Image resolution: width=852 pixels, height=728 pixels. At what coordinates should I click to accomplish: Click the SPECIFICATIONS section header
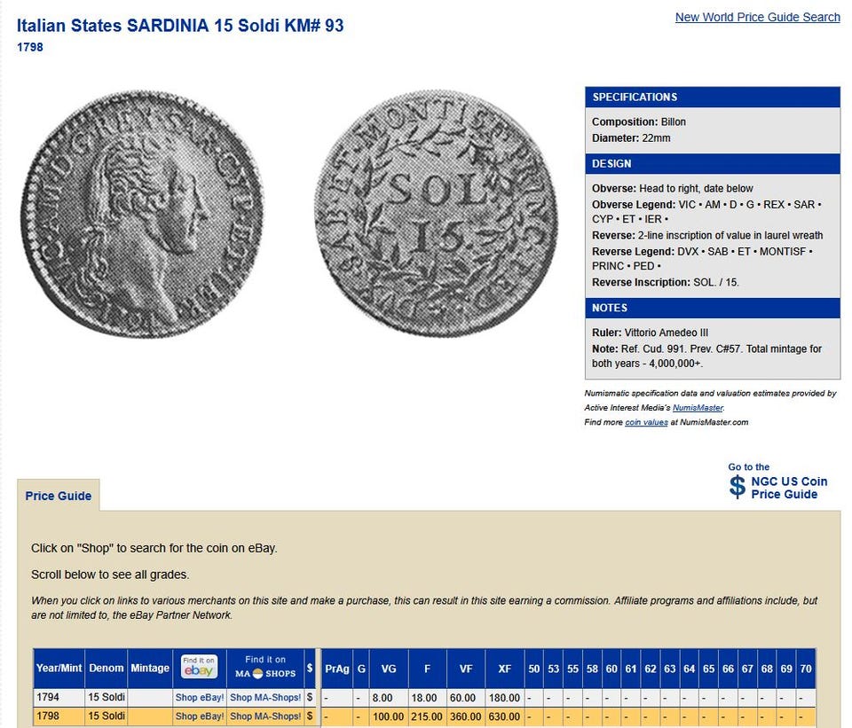[x=713, y=98]
